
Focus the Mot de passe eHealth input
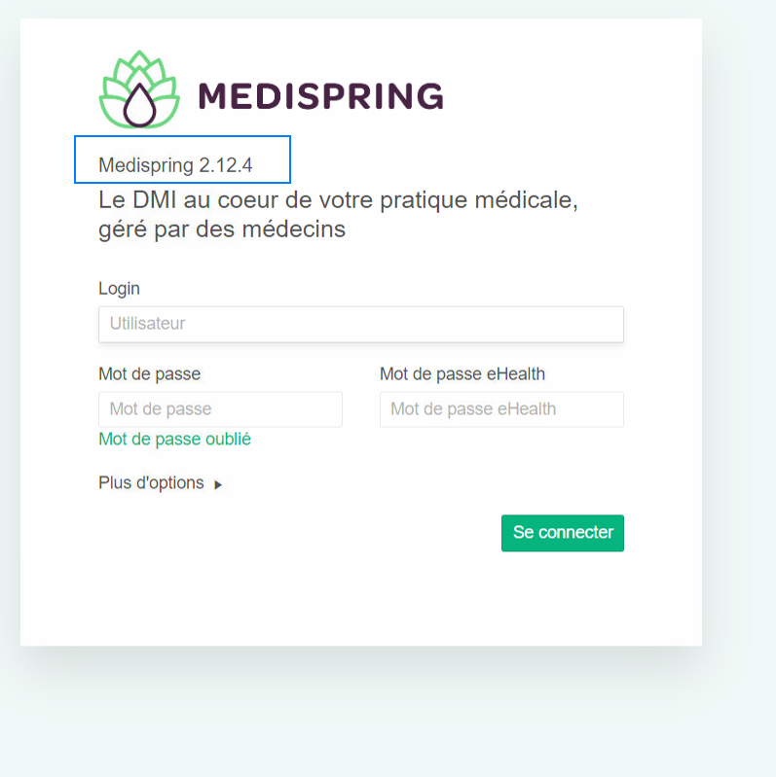[x=501, y=409]
